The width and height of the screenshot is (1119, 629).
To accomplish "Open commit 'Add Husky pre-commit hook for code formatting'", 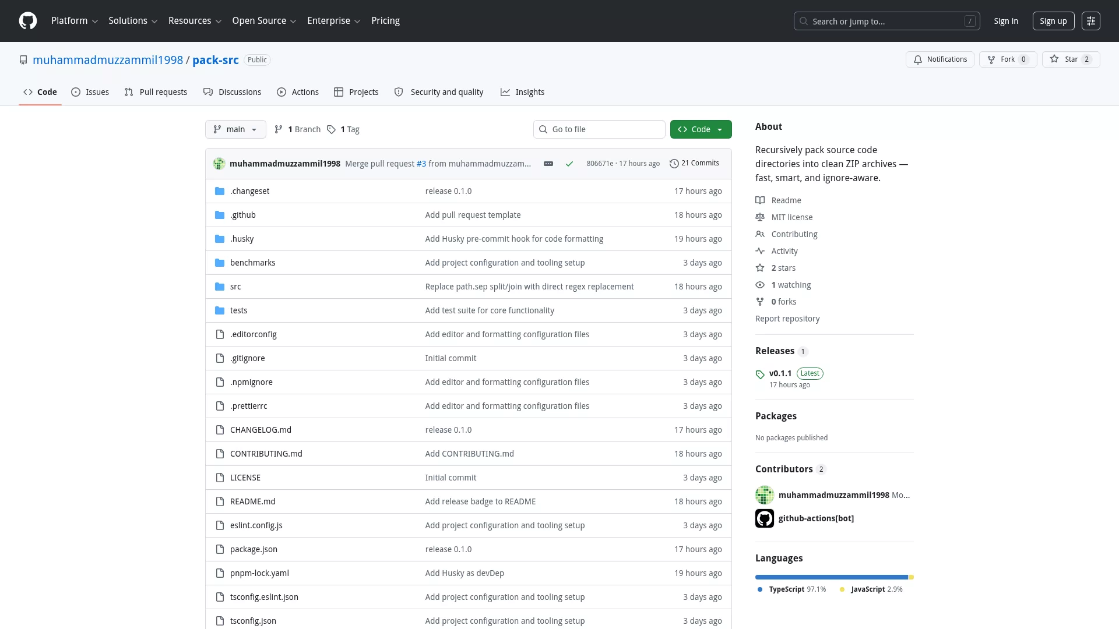I will coord(514,239).
